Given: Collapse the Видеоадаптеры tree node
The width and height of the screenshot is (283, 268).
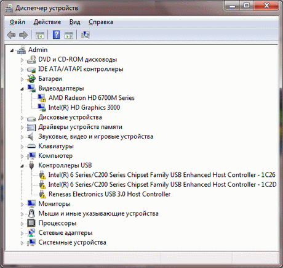Looking at the screenshot, I should point(22,89).
